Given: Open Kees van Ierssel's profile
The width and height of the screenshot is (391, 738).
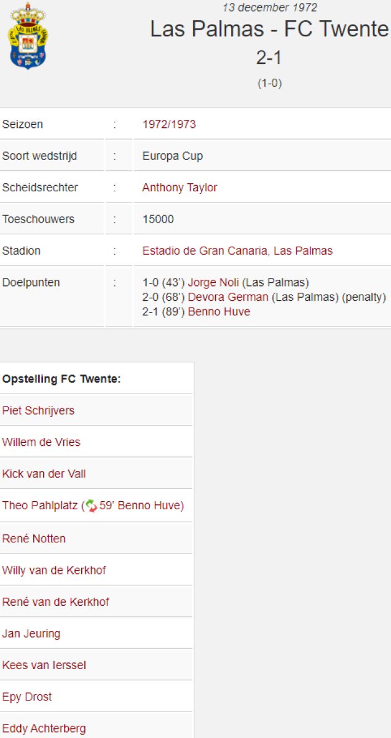Looking at the screenshot, I should [x=44, y=665].
